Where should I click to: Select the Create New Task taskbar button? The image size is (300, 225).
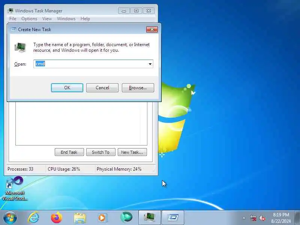tap(173, 217)
